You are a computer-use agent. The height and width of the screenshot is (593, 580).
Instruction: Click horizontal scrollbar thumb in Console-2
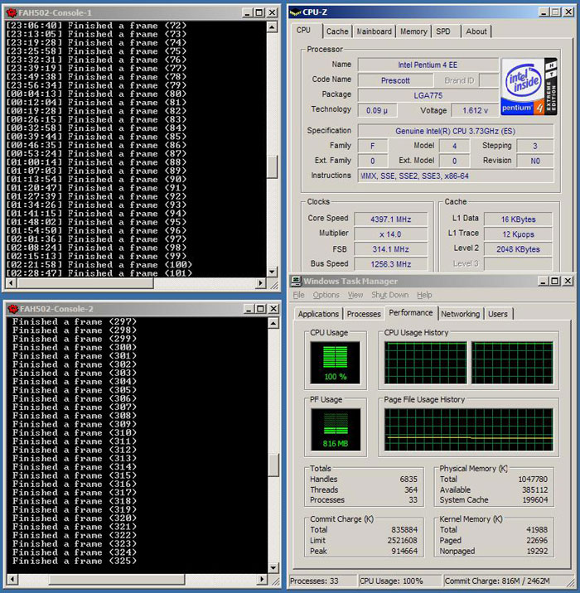[x=117, y=579]
